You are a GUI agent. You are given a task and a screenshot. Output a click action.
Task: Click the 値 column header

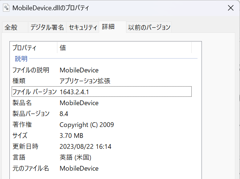[x=124, y=48]
